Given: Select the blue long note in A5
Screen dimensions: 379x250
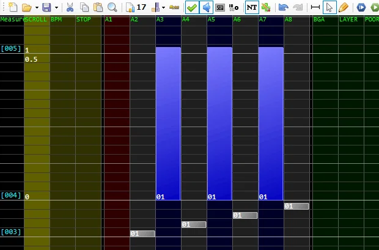Looking at the screenshot, I should [x=219, y=123].
